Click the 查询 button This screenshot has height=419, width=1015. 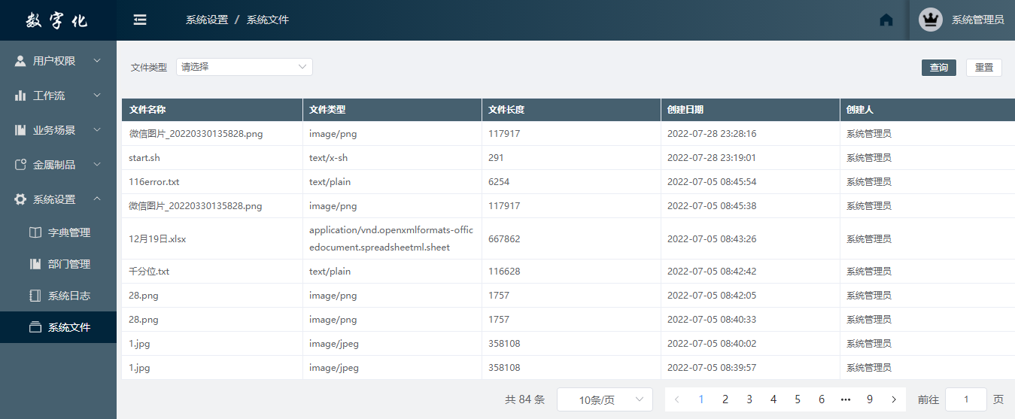click(939, 68)
